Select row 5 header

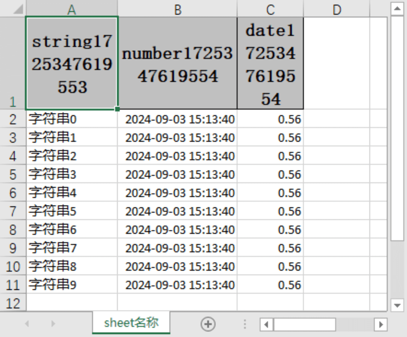point(13,175)
